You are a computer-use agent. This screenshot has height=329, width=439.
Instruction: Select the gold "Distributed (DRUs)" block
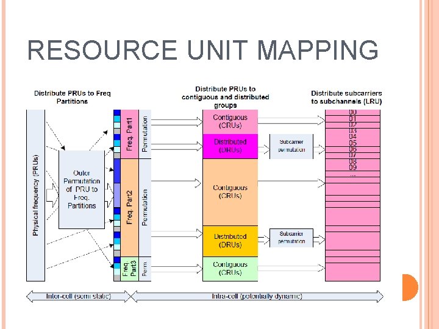pos(230,241)
